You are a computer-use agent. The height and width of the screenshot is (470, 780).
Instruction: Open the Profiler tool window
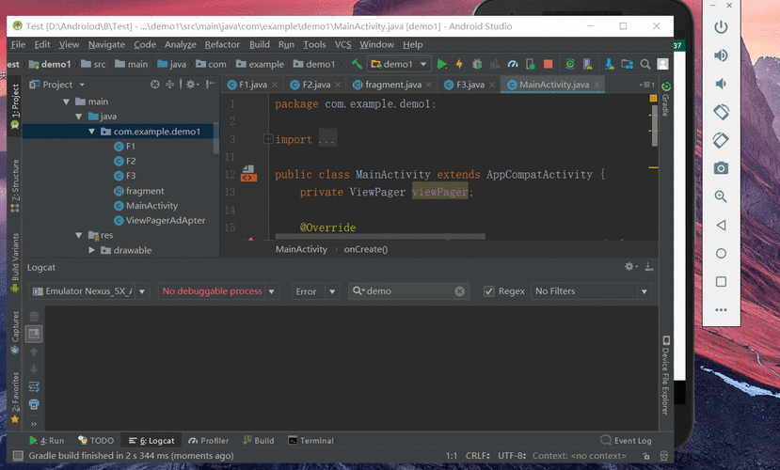point(209,441)
